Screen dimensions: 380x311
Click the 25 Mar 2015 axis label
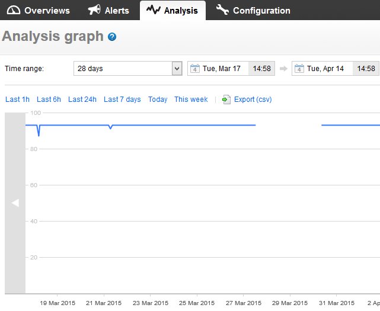pyautogui.click(x=197, y=303)
